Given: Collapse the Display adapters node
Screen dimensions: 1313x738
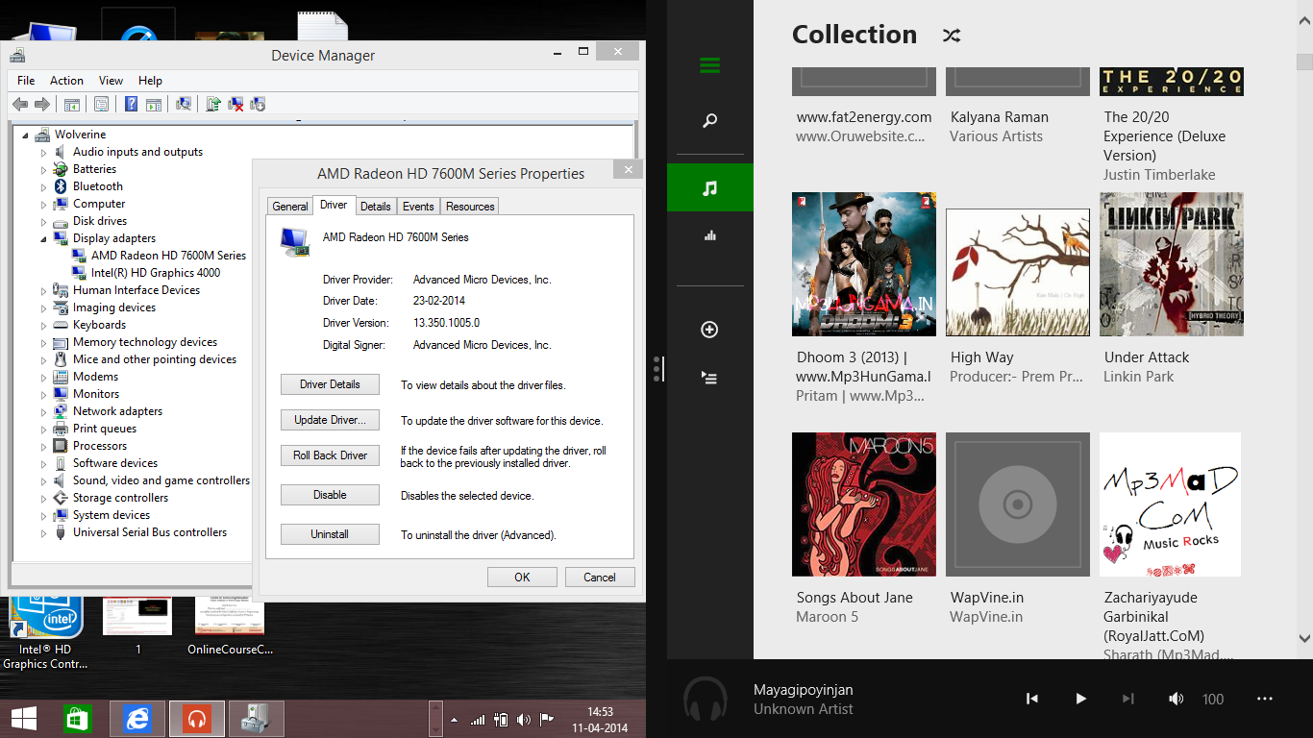Looking at the screenshot, I should pos(43,238).
